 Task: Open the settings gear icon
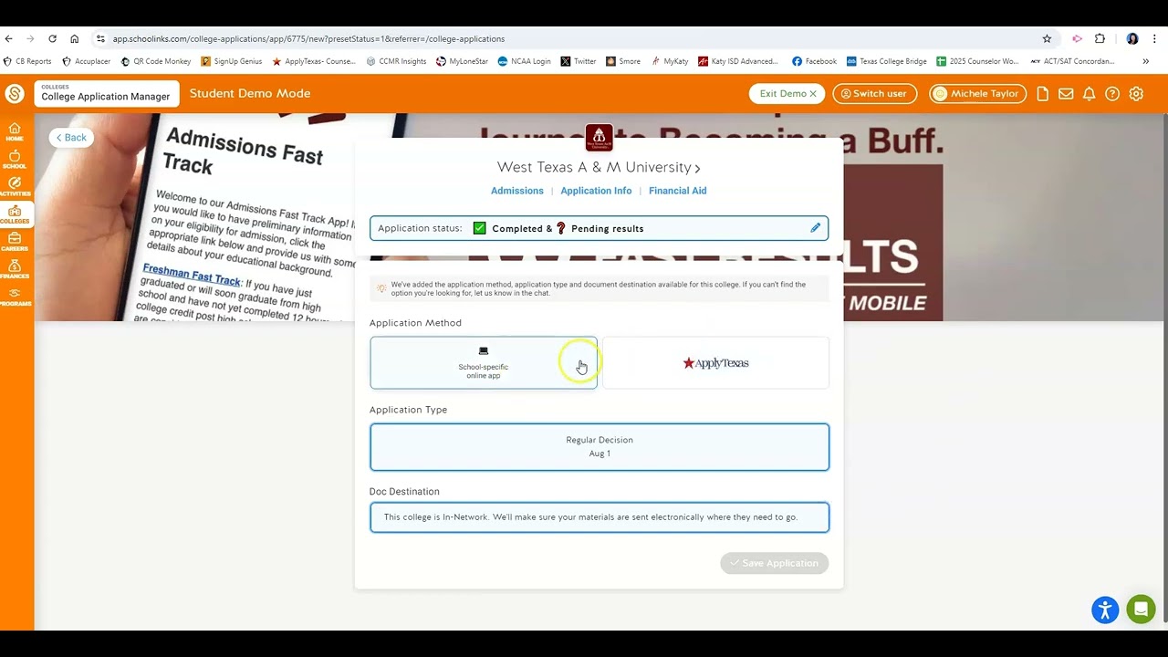click(1136, 94)
